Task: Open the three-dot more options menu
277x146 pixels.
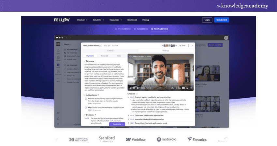Action: pos(188,46)
